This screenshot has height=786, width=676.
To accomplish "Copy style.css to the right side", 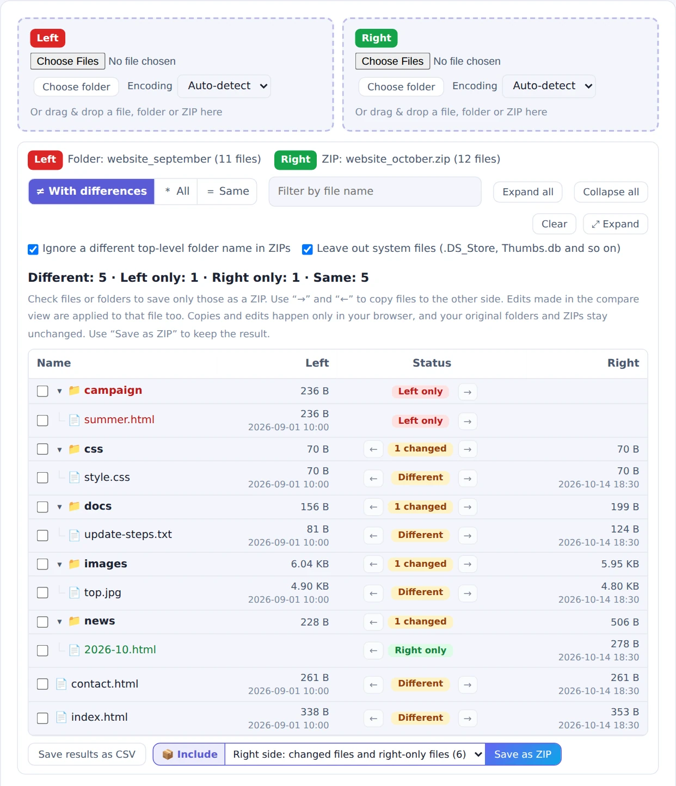I will [x=468, y=478].
